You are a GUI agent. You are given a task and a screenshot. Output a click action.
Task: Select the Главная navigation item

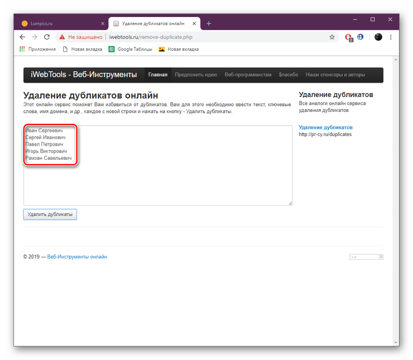pos(157,74)
